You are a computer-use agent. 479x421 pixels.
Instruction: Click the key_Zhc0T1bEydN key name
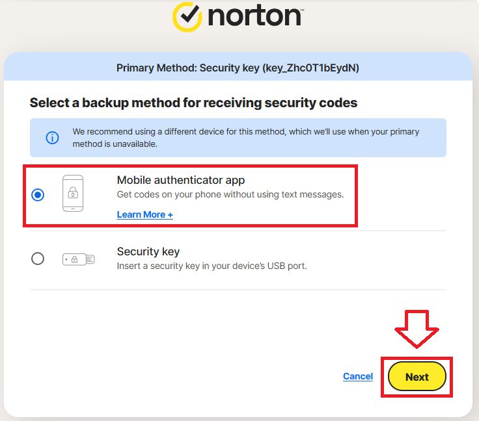pos(311,68)
